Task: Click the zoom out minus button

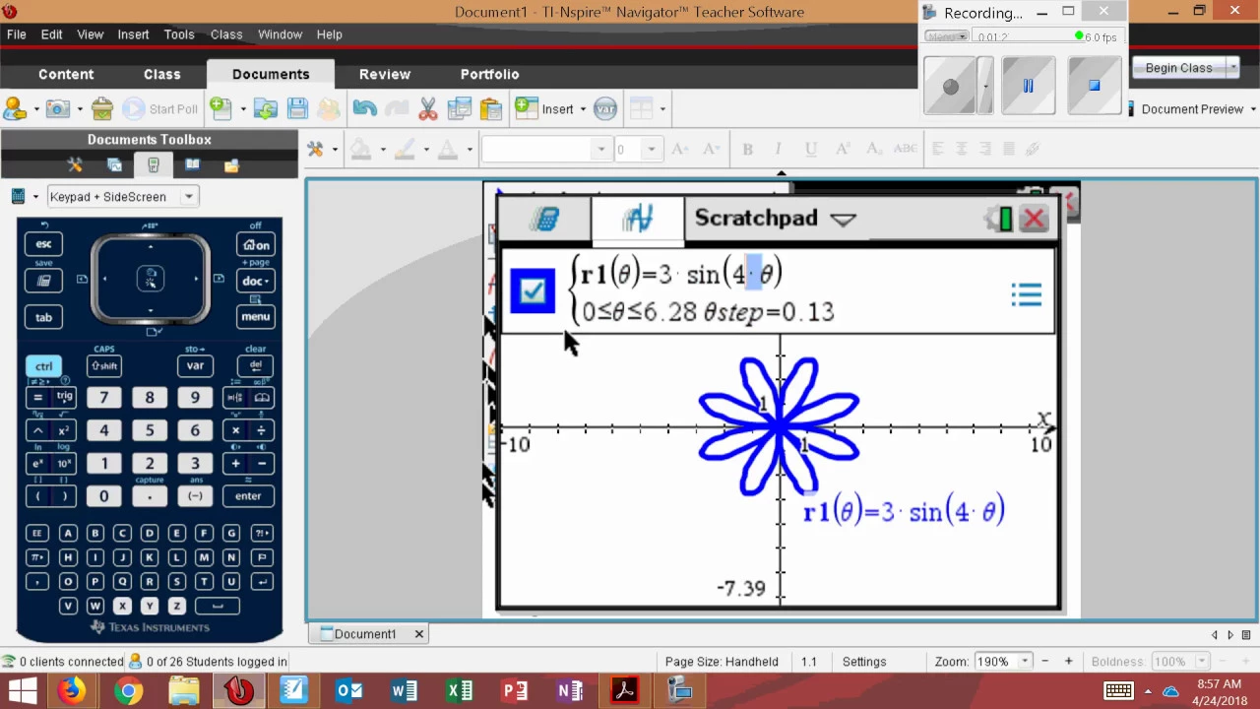Action: tap(1043, 662)
